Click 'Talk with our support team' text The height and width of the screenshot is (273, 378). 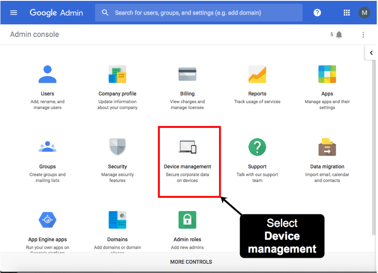tap(257, 177)
